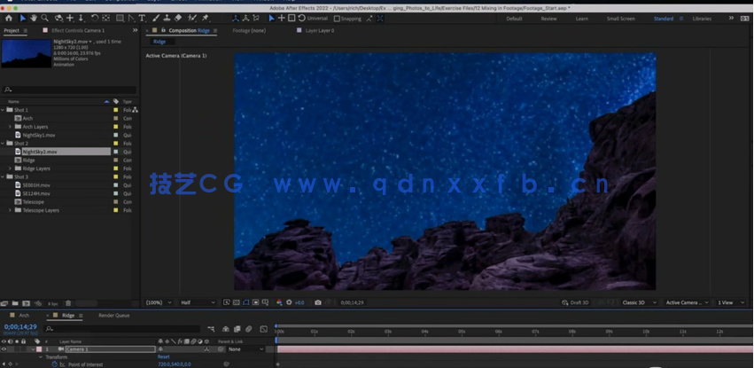
Task: Delete selected item with trash icon
Action: (68, 303)
